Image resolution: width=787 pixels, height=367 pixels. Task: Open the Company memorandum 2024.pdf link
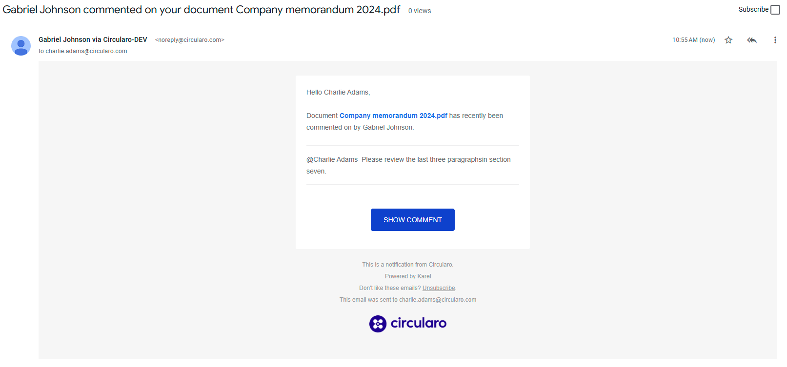393,116
